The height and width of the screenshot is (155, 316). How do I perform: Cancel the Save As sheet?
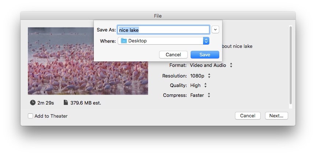pos(173,54)
